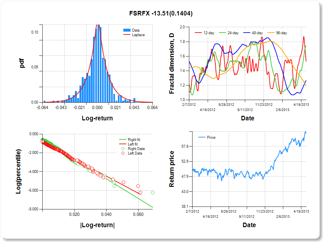The width and height of the screenshot is (323, 242).
Task: Click 4/19/2012 on the fractal dimension chart
Action: 208,110
